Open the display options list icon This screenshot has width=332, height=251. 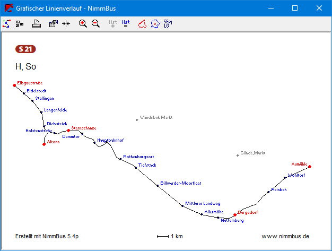pyautogui.click(x=20, y=23)
